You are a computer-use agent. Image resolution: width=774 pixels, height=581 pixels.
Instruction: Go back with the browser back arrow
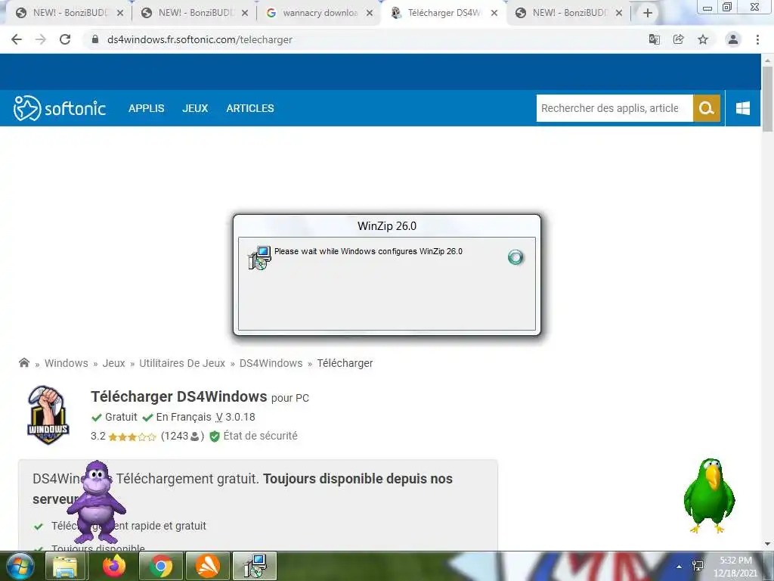(x=17, y=39)
